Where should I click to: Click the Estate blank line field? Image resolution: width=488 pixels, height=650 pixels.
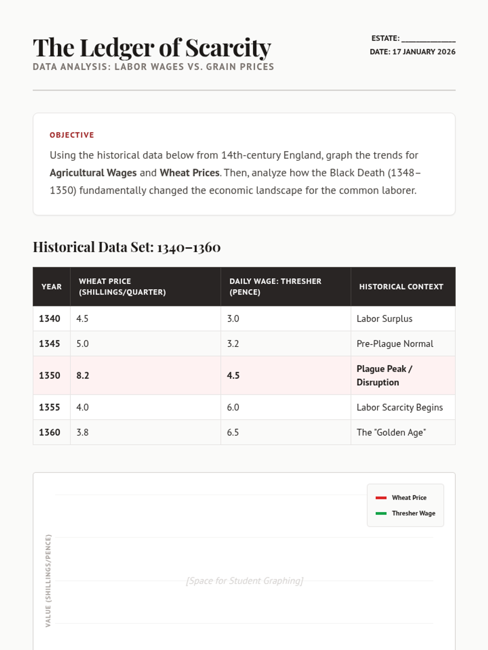pos(428,39)
